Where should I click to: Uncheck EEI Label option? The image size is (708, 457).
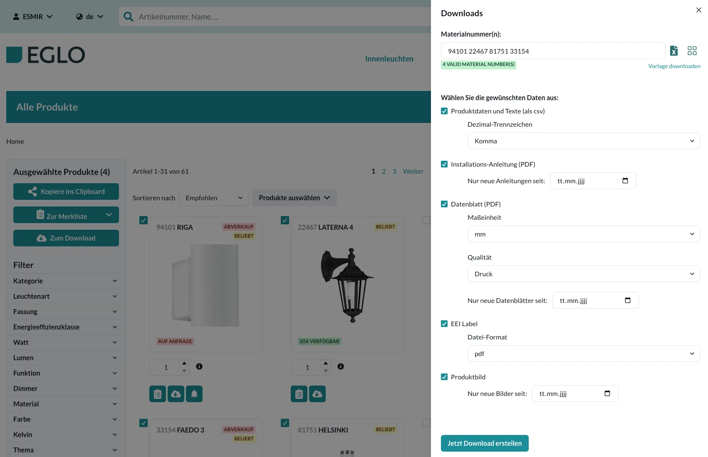click(444, 324)
